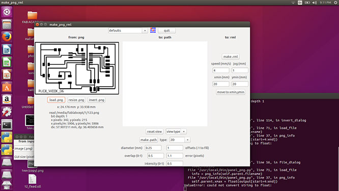Click the arrow of the 2D type dropdown
The height and width of the screenshot is (191, 339).
pyautogui.click(x=187, y=140)
